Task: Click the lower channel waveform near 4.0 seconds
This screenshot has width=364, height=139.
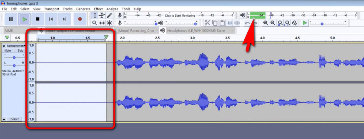Action: 262,102
